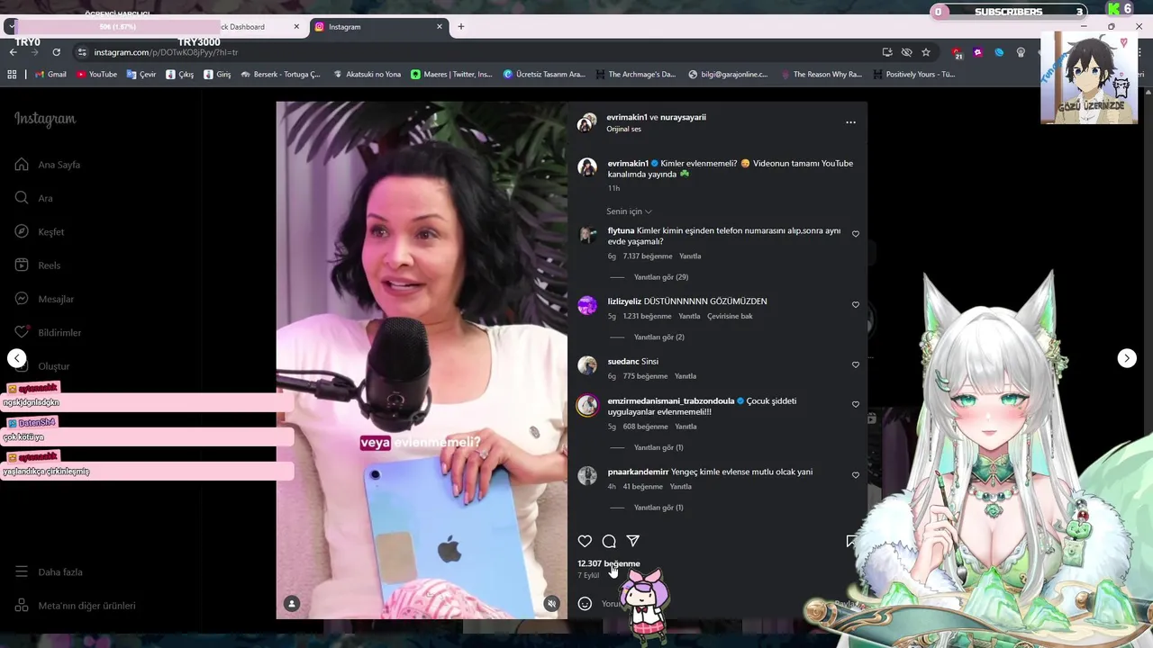Open 12.307 beğenme likes list
The width and height of the screenshot is (1153, 648).
coord(609,563)
